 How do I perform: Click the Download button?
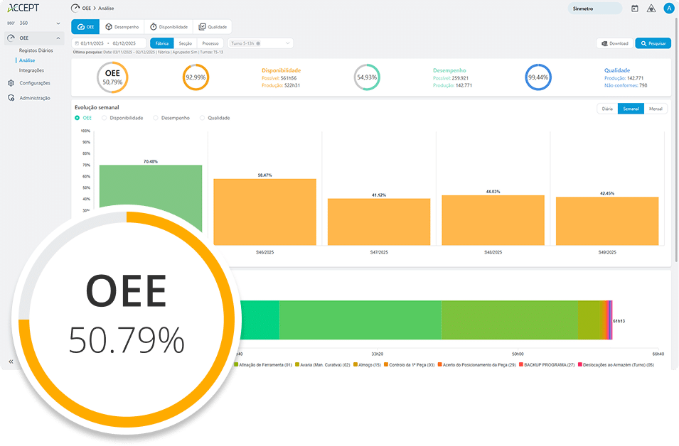(x=614, y=43)
